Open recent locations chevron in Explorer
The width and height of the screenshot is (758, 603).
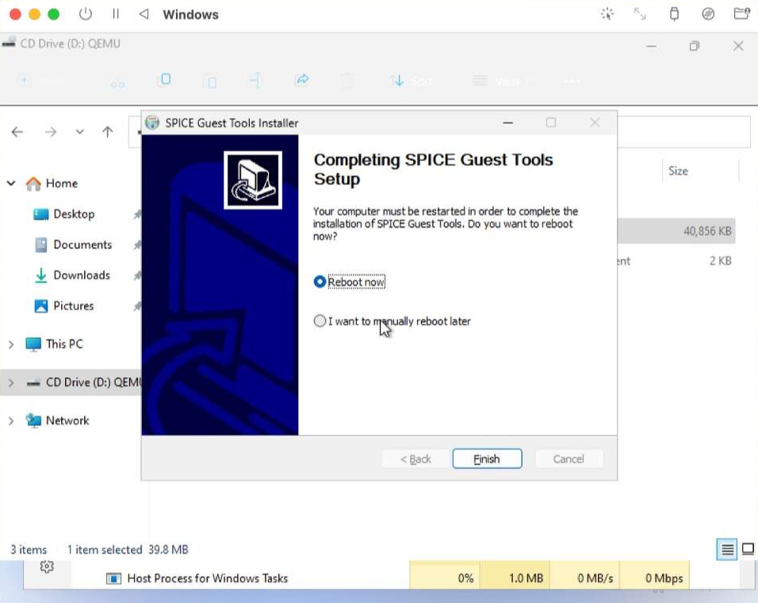(x=80, y=132)
